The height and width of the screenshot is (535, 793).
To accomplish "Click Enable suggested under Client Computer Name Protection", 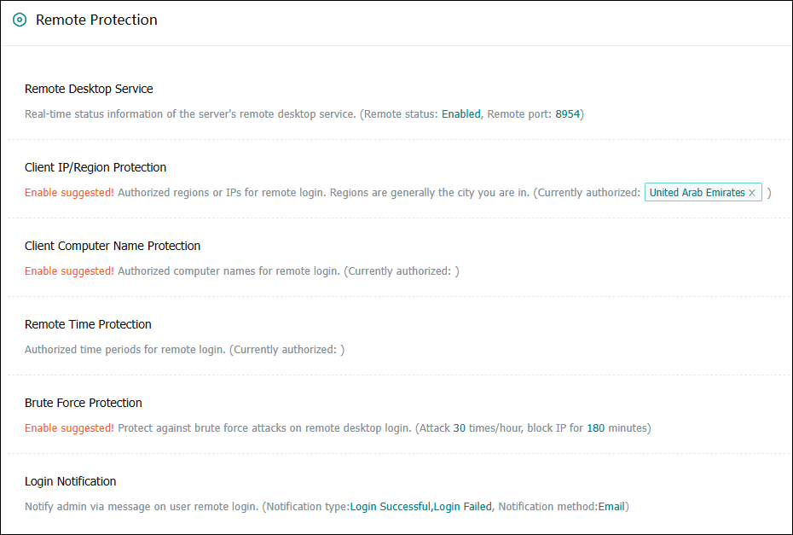I will click(69, 271).
